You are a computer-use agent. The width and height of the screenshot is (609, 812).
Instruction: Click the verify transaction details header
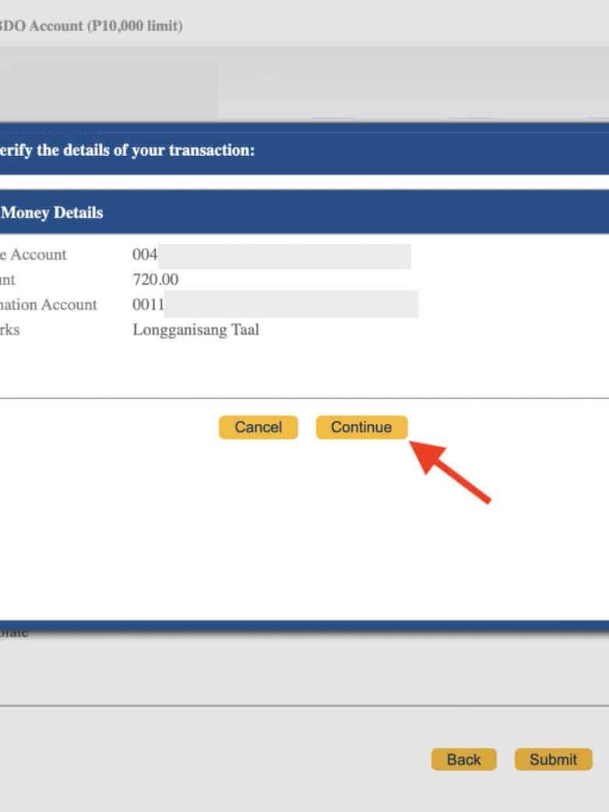click(127, 150)
